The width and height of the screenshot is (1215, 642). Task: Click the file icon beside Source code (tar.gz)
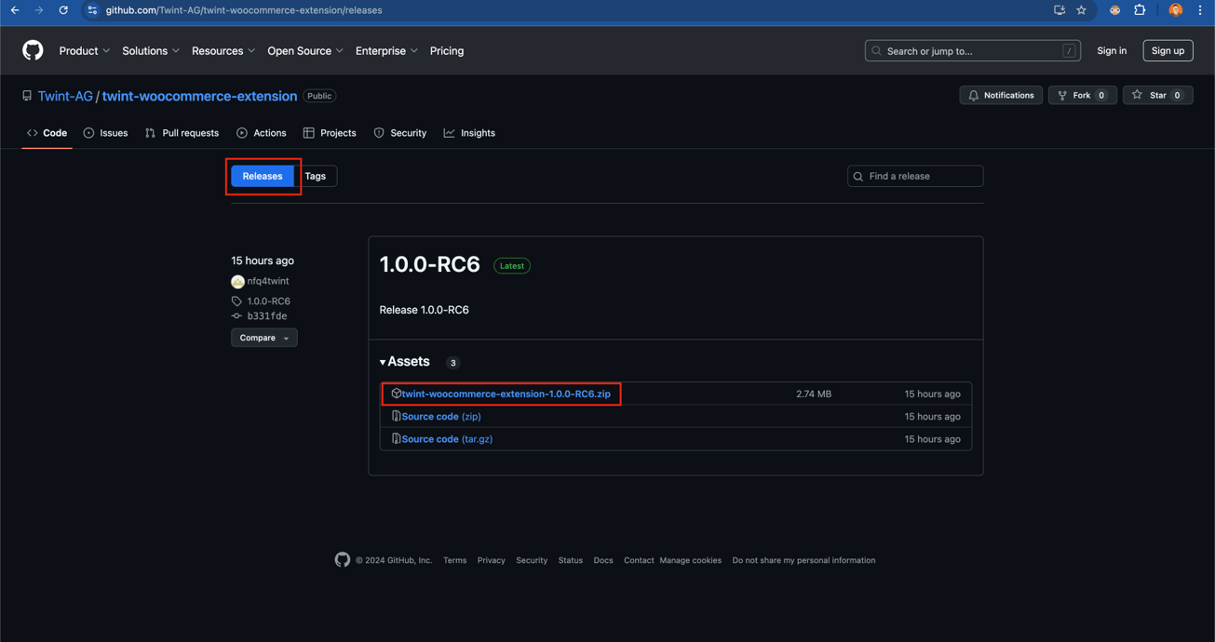(x=396, y=438)
